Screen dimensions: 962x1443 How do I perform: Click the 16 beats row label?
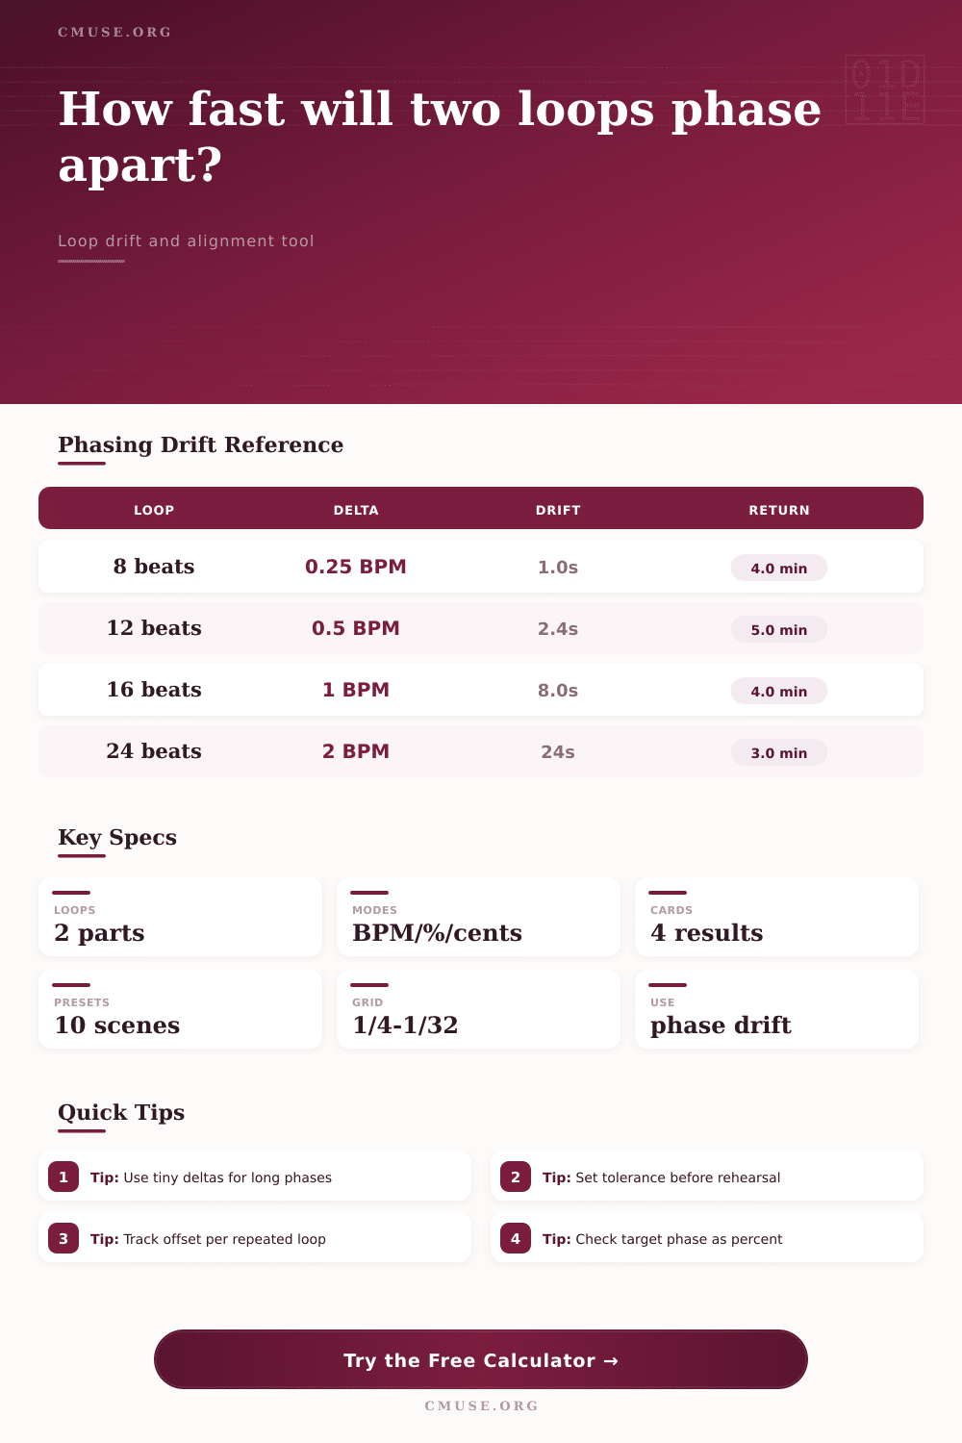pyautogui.click(x=154, y=690)
